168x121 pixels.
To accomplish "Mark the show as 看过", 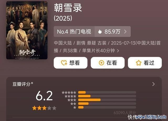I will (145, 63).
